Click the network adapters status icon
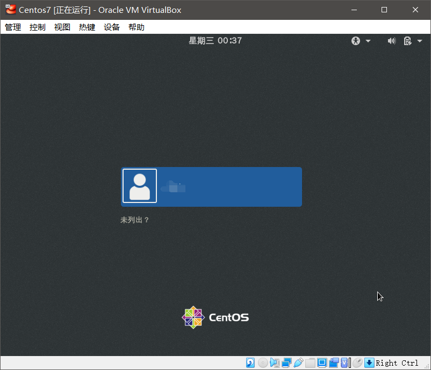The width and height of the screenshot is (431, 370). click(x=286, y=363)
